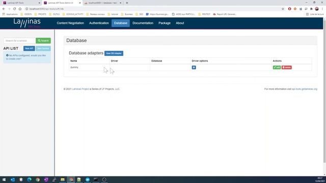Image resolution: width=326 pixels, height=183 pixels.
Task: Click the browser address bar URL
Action: point(46,9)
